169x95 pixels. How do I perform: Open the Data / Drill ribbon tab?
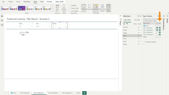(59, 2)
